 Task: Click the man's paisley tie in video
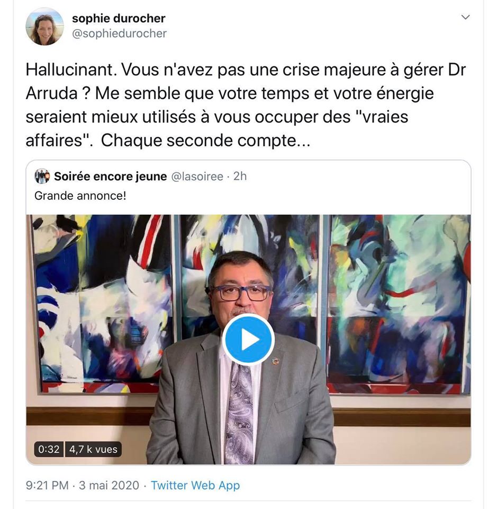[240, 411]
